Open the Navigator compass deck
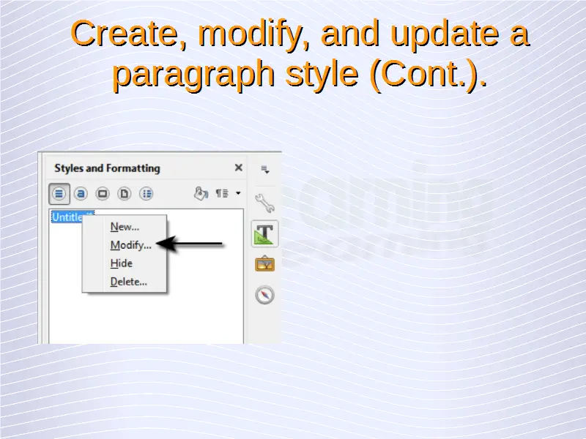This screenshot has height=439, width=586. coord(264,295)
